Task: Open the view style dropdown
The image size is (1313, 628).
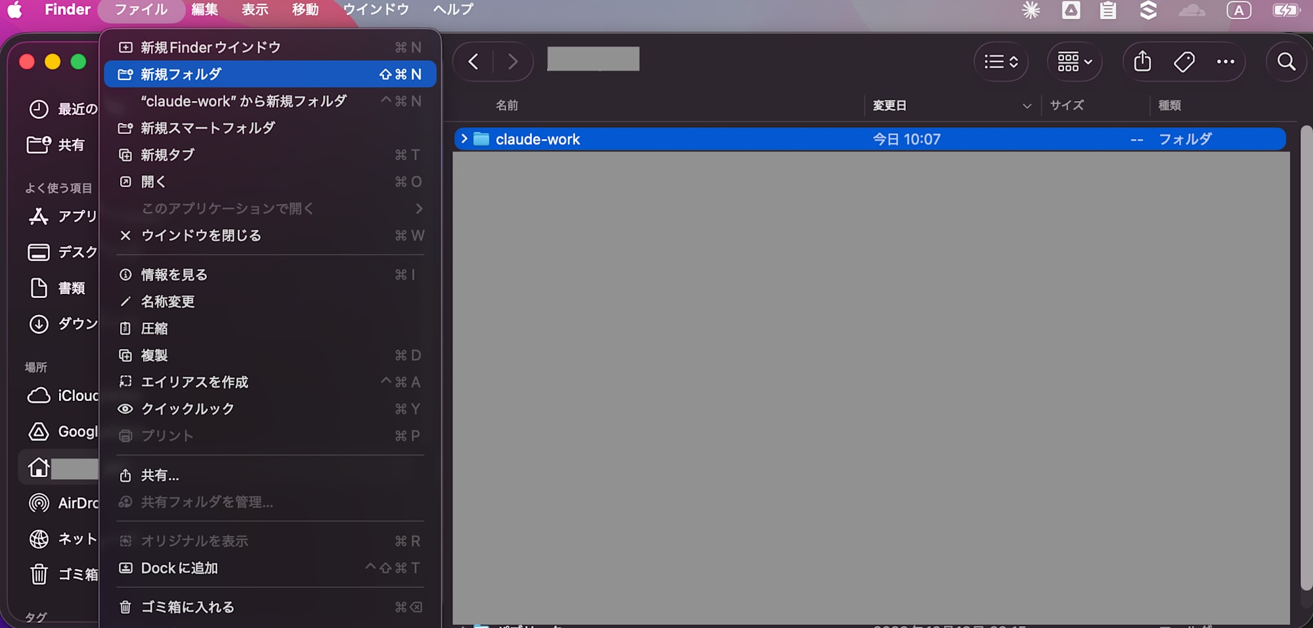Action: 1001,62
